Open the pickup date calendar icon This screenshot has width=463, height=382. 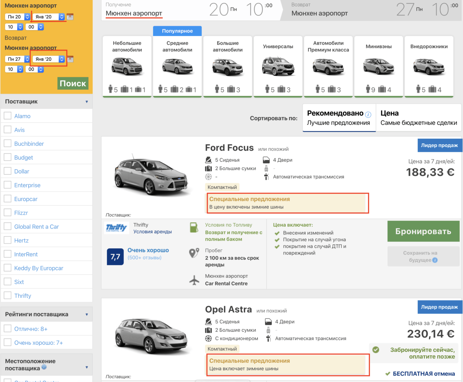click(70, 17)
